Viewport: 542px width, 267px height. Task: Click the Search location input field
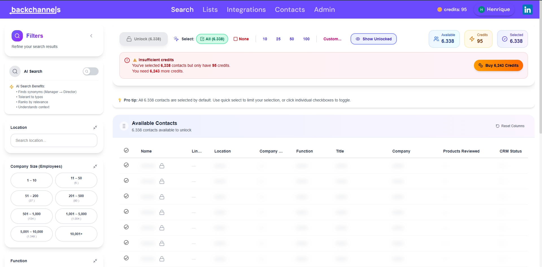(x=54, y=140)
